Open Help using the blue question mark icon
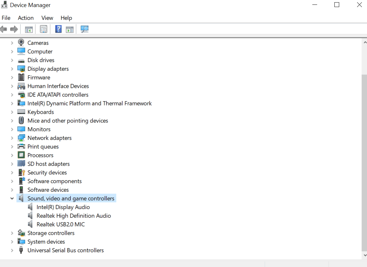The height and width of the screenshot is (267, 367). tap(58, 29)
